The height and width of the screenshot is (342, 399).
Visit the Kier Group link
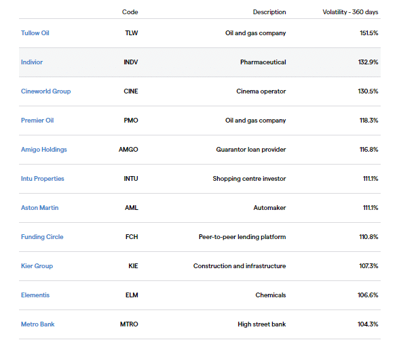pyautogui.click(x=37, y=266)
